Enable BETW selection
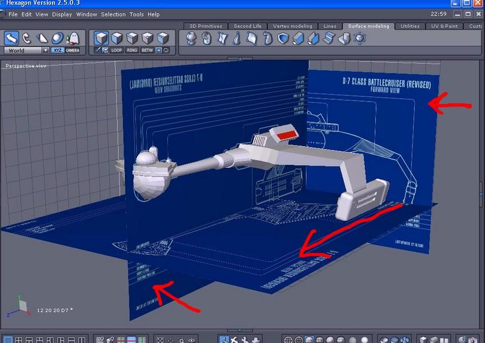The image size is (485, 343). pyautogui.click(x=147, y=50)
